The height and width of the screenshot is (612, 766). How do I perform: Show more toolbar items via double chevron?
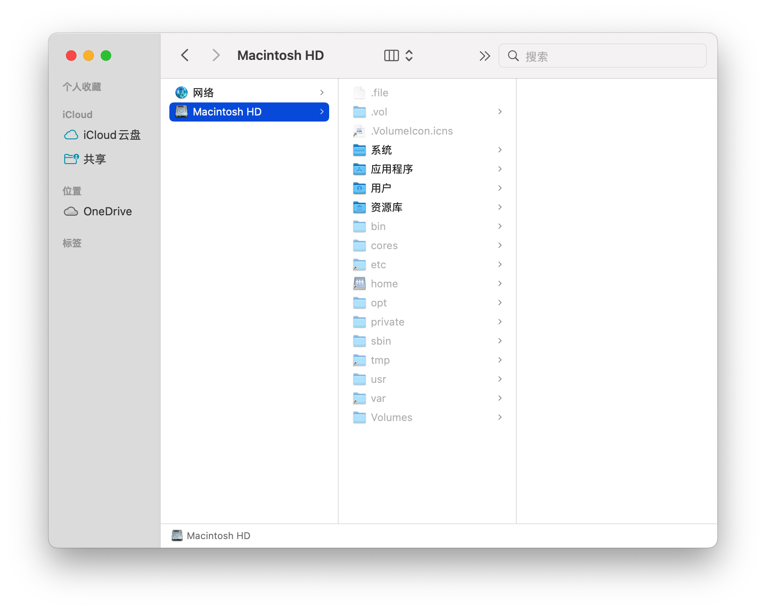click(x=485, y=56)
